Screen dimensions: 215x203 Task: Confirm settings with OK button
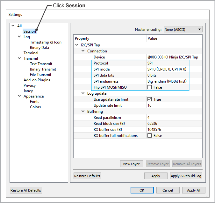point(142,190)
